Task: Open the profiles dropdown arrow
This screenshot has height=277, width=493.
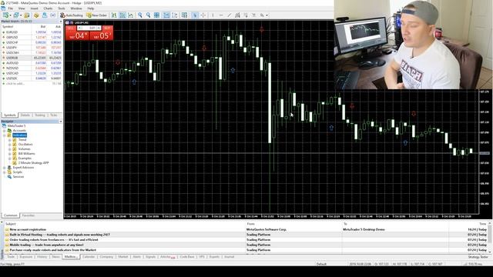Action: point(21,15)
